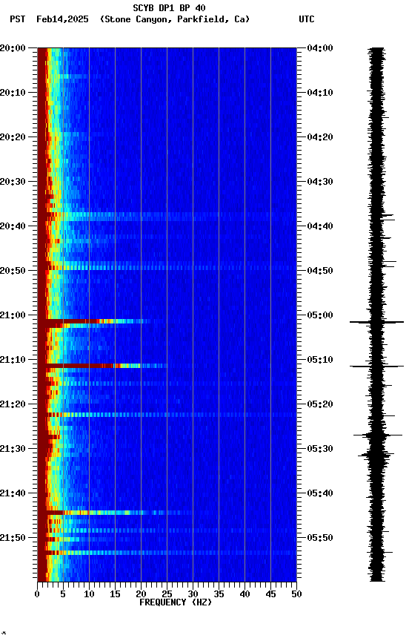Click the 21:40 PST time label

coord(13,493)
